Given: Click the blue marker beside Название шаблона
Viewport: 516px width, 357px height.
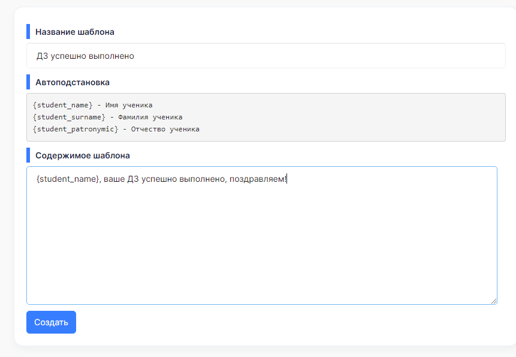Looking at the screenshot, I should click(x=28, y=32).
